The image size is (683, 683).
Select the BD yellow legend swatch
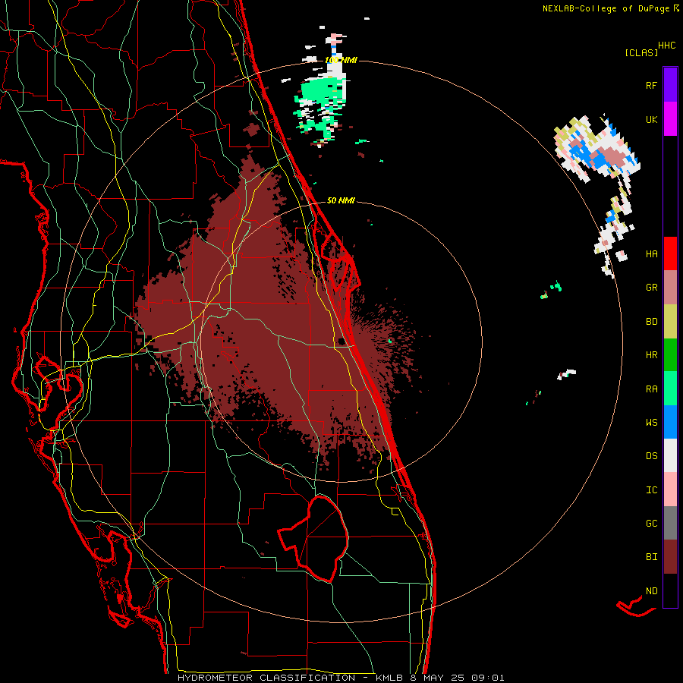pos(670,322)
